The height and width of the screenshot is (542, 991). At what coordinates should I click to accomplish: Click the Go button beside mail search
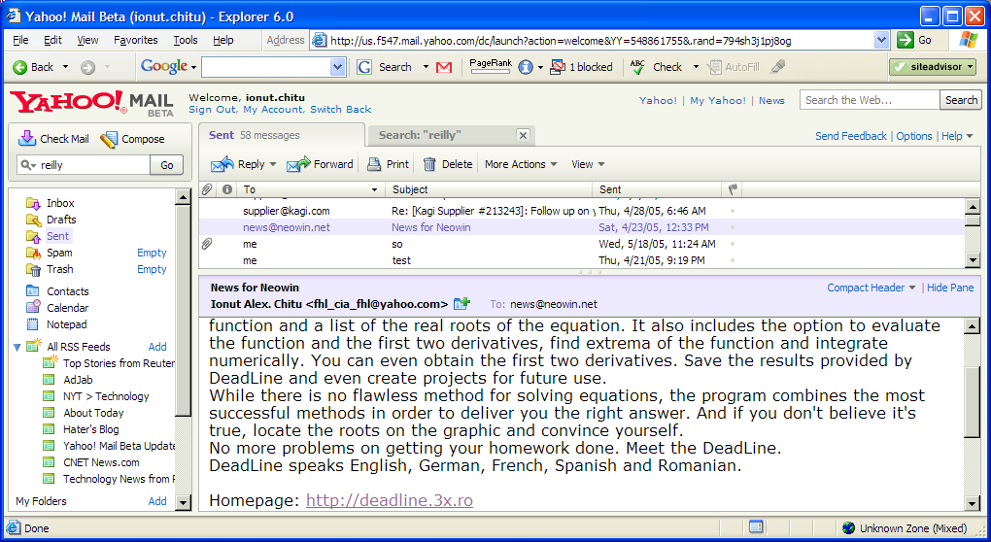pos(166,165)
